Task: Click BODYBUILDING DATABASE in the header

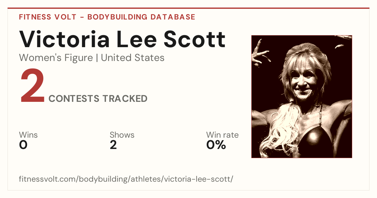Action: [x=141, y=17]
